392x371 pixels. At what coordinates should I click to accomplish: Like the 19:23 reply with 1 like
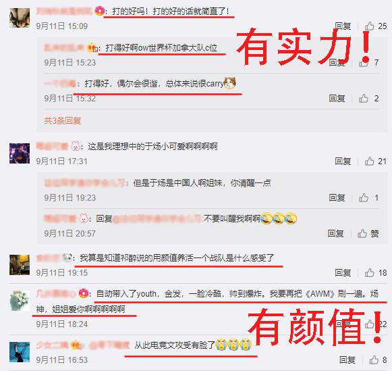[369, 198]
